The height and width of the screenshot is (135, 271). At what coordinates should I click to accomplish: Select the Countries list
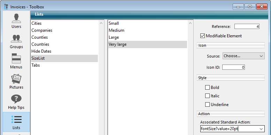coord(64,44)
